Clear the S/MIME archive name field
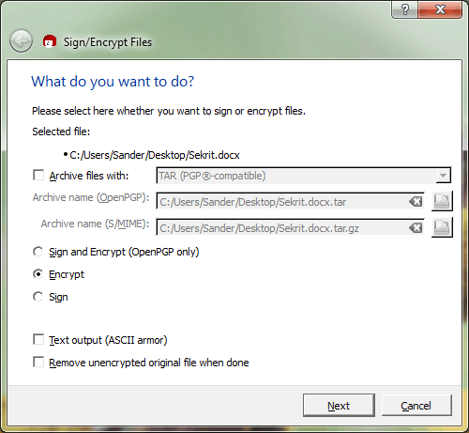The image size is (469, 433). click(x=416, y=228)
